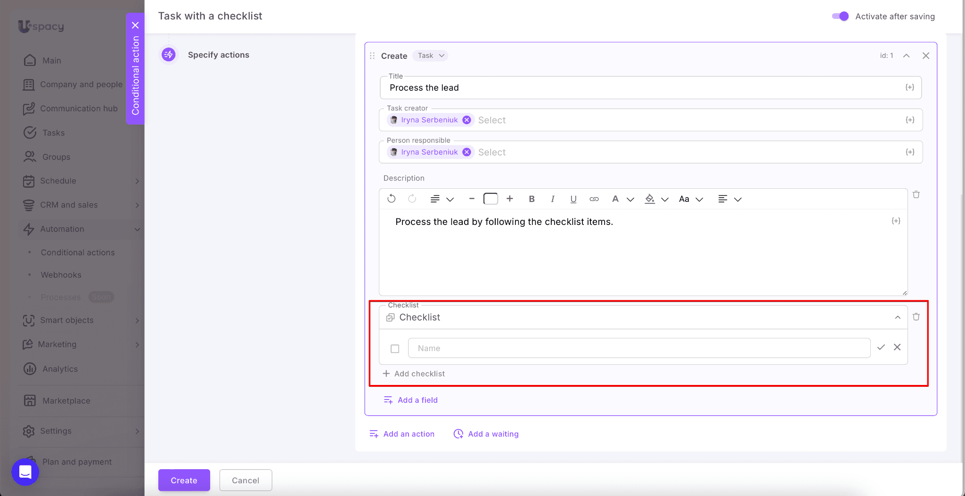This screenshot has height=496, width=965.
Task: Collapse the Checklist section chevron
Action: click(898, 317)
